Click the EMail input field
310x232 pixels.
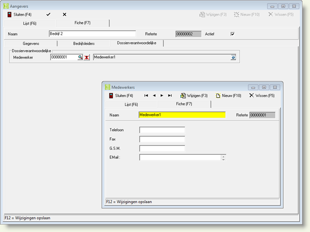[180, 157]
